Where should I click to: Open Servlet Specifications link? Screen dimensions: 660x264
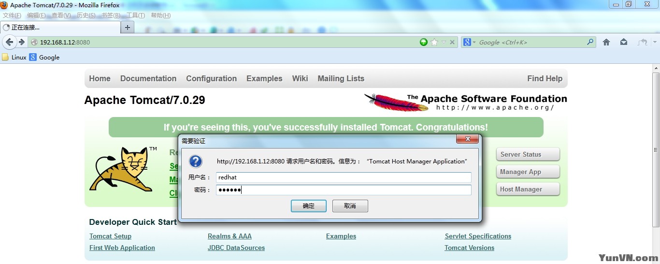(x=478, y=236)
